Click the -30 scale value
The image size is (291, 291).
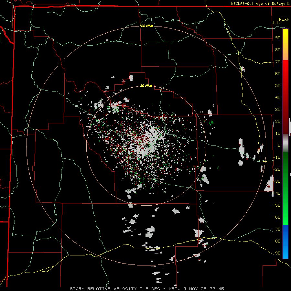click(x=276, y=181)
